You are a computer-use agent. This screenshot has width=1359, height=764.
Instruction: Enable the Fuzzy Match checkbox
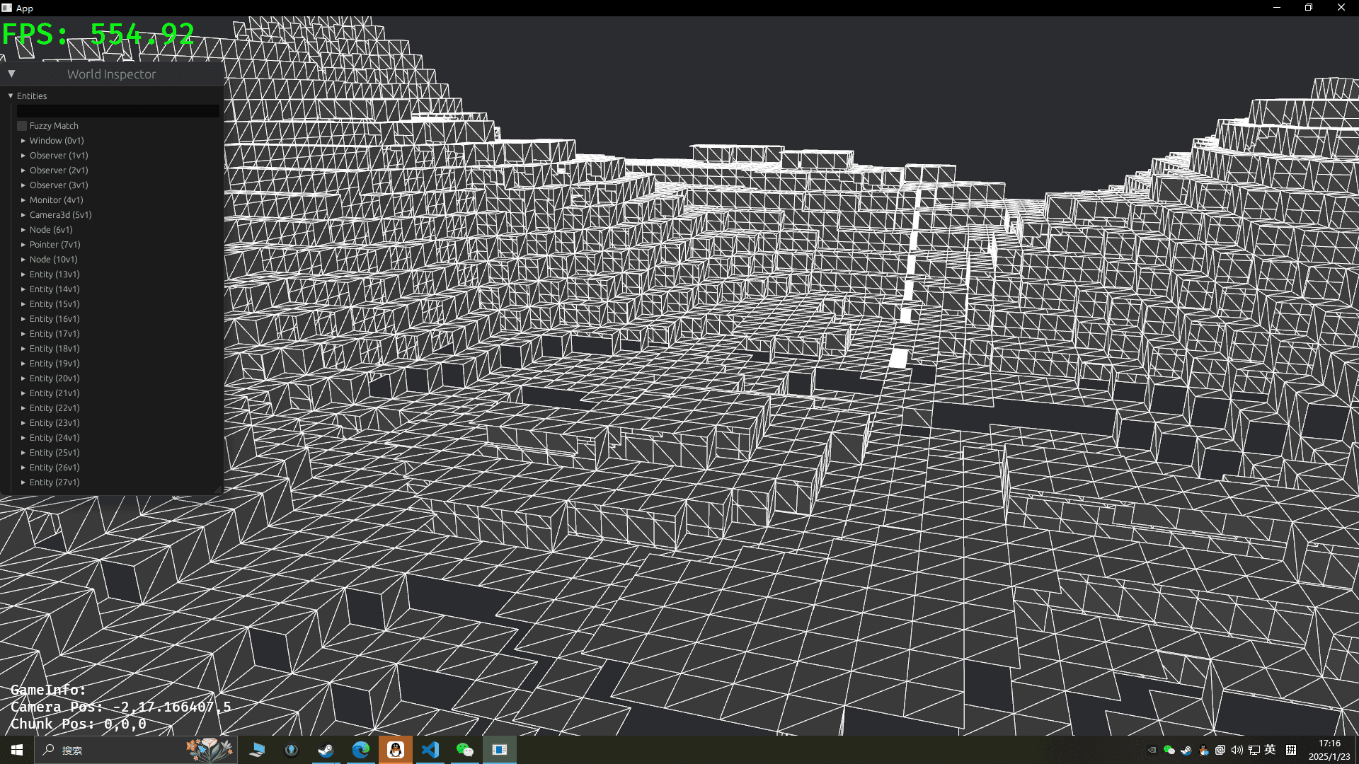coord(22,126)
